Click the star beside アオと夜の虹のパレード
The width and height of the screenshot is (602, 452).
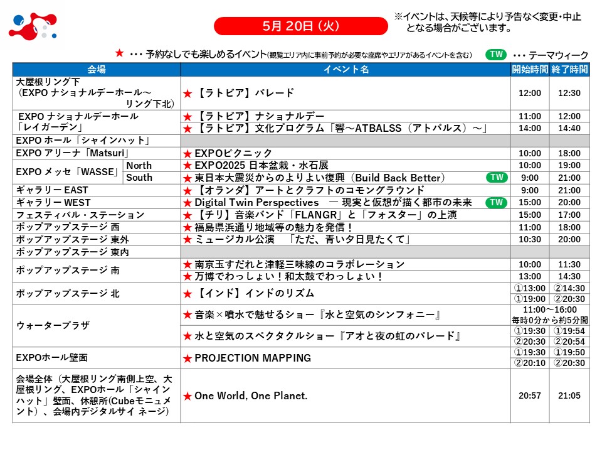click(187, 336)
